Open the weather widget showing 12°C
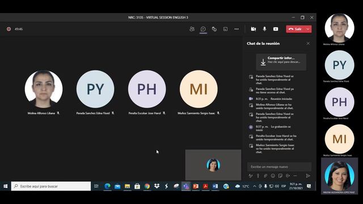The width and height of the screenshot is (363, 204). click(242, 186)
